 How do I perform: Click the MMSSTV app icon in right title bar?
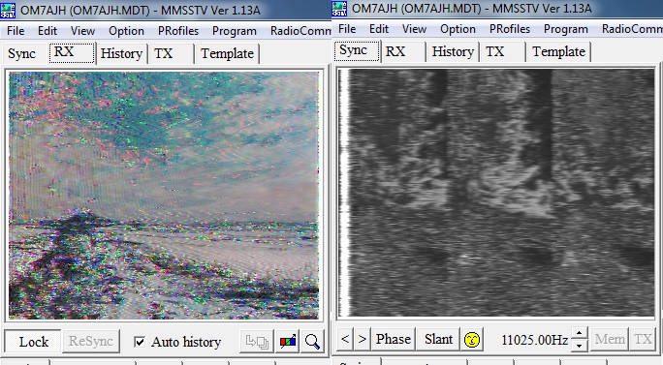[339, 9]
